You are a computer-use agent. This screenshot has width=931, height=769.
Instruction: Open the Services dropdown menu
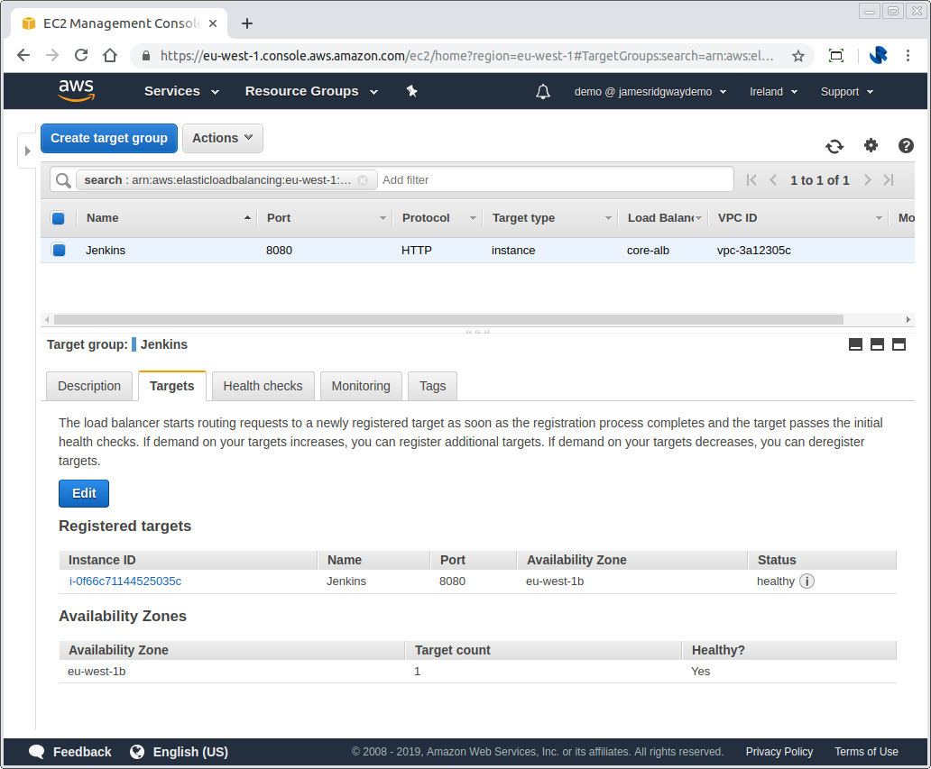(x=181, y=91)
